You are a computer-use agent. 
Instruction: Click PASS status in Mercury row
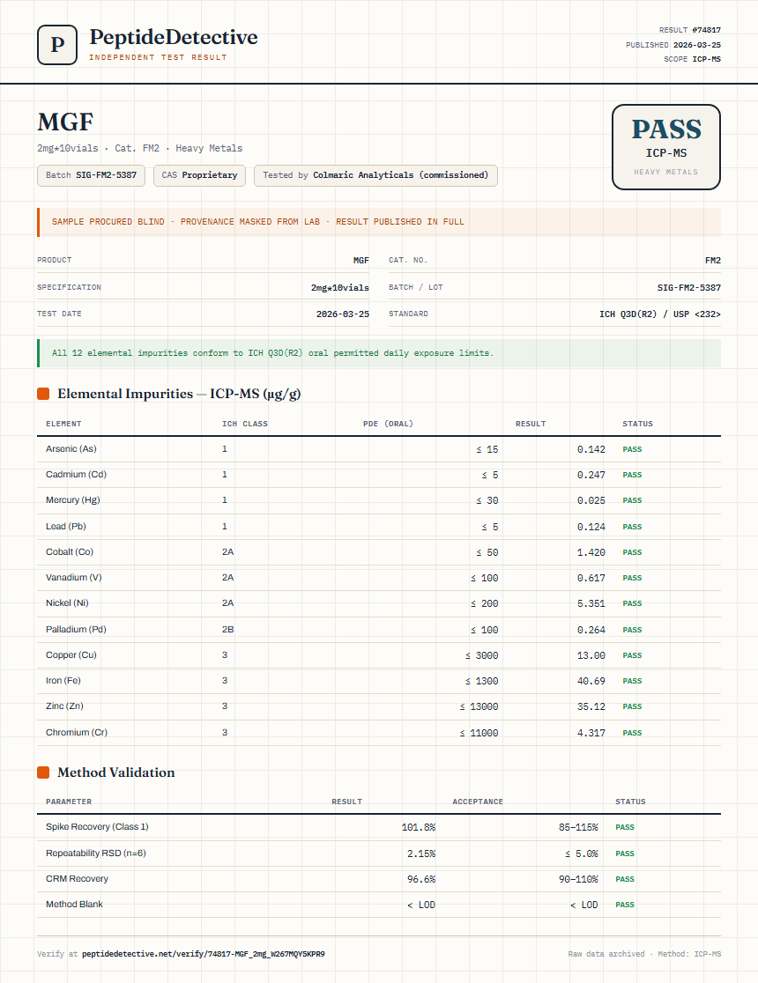pyautogui.click(x=632, y=501)
